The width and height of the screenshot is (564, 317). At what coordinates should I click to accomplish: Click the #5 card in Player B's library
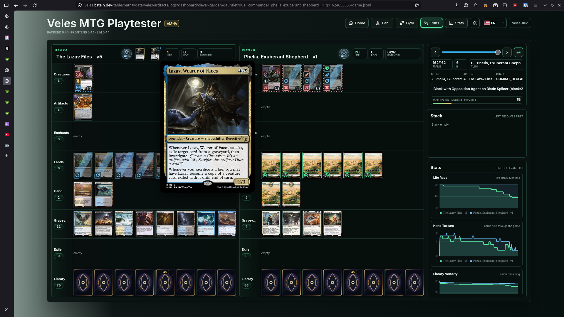pos(353,282)
